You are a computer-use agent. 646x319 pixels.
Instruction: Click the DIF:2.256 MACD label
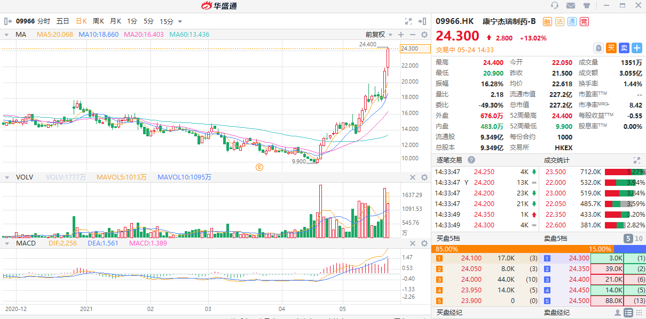tap(62, 243)
